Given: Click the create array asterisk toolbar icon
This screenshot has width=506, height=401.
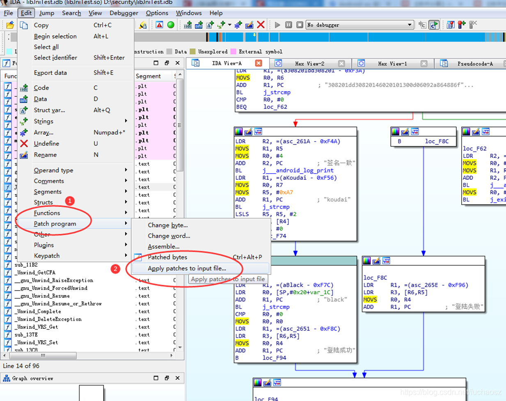Looking at the screenshot, I should click(238, 25).
